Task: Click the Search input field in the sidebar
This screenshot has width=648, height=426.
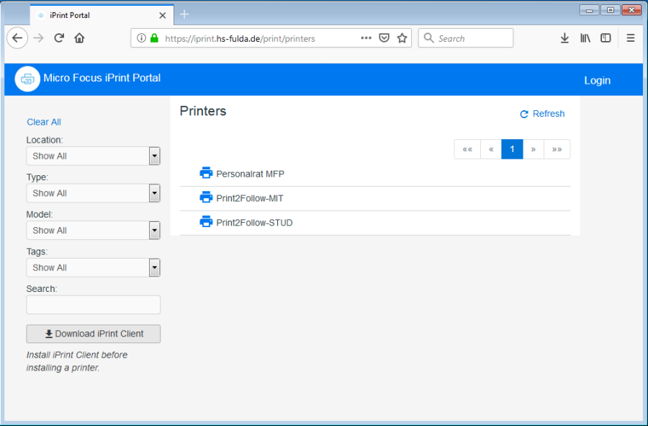Action: coord(93,304)
